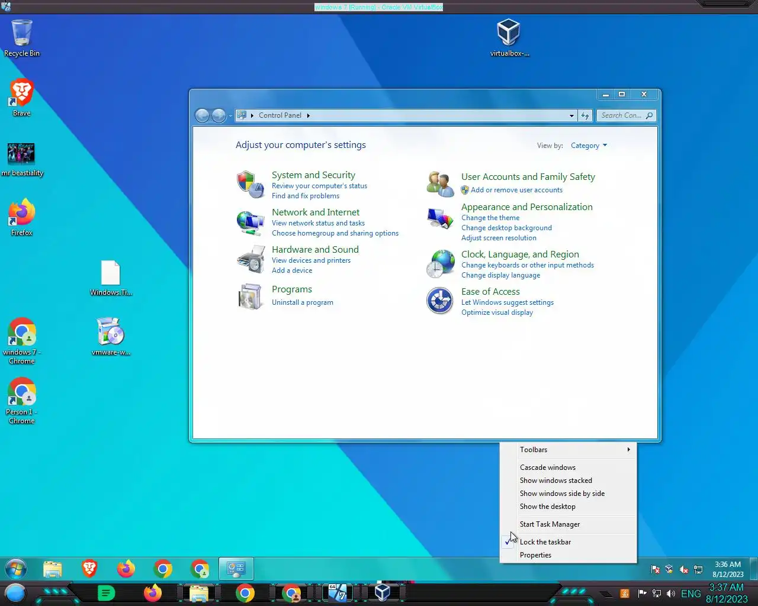
Task: Click View devices and printers
Action: pyautogui.click(x=311, y=260)
